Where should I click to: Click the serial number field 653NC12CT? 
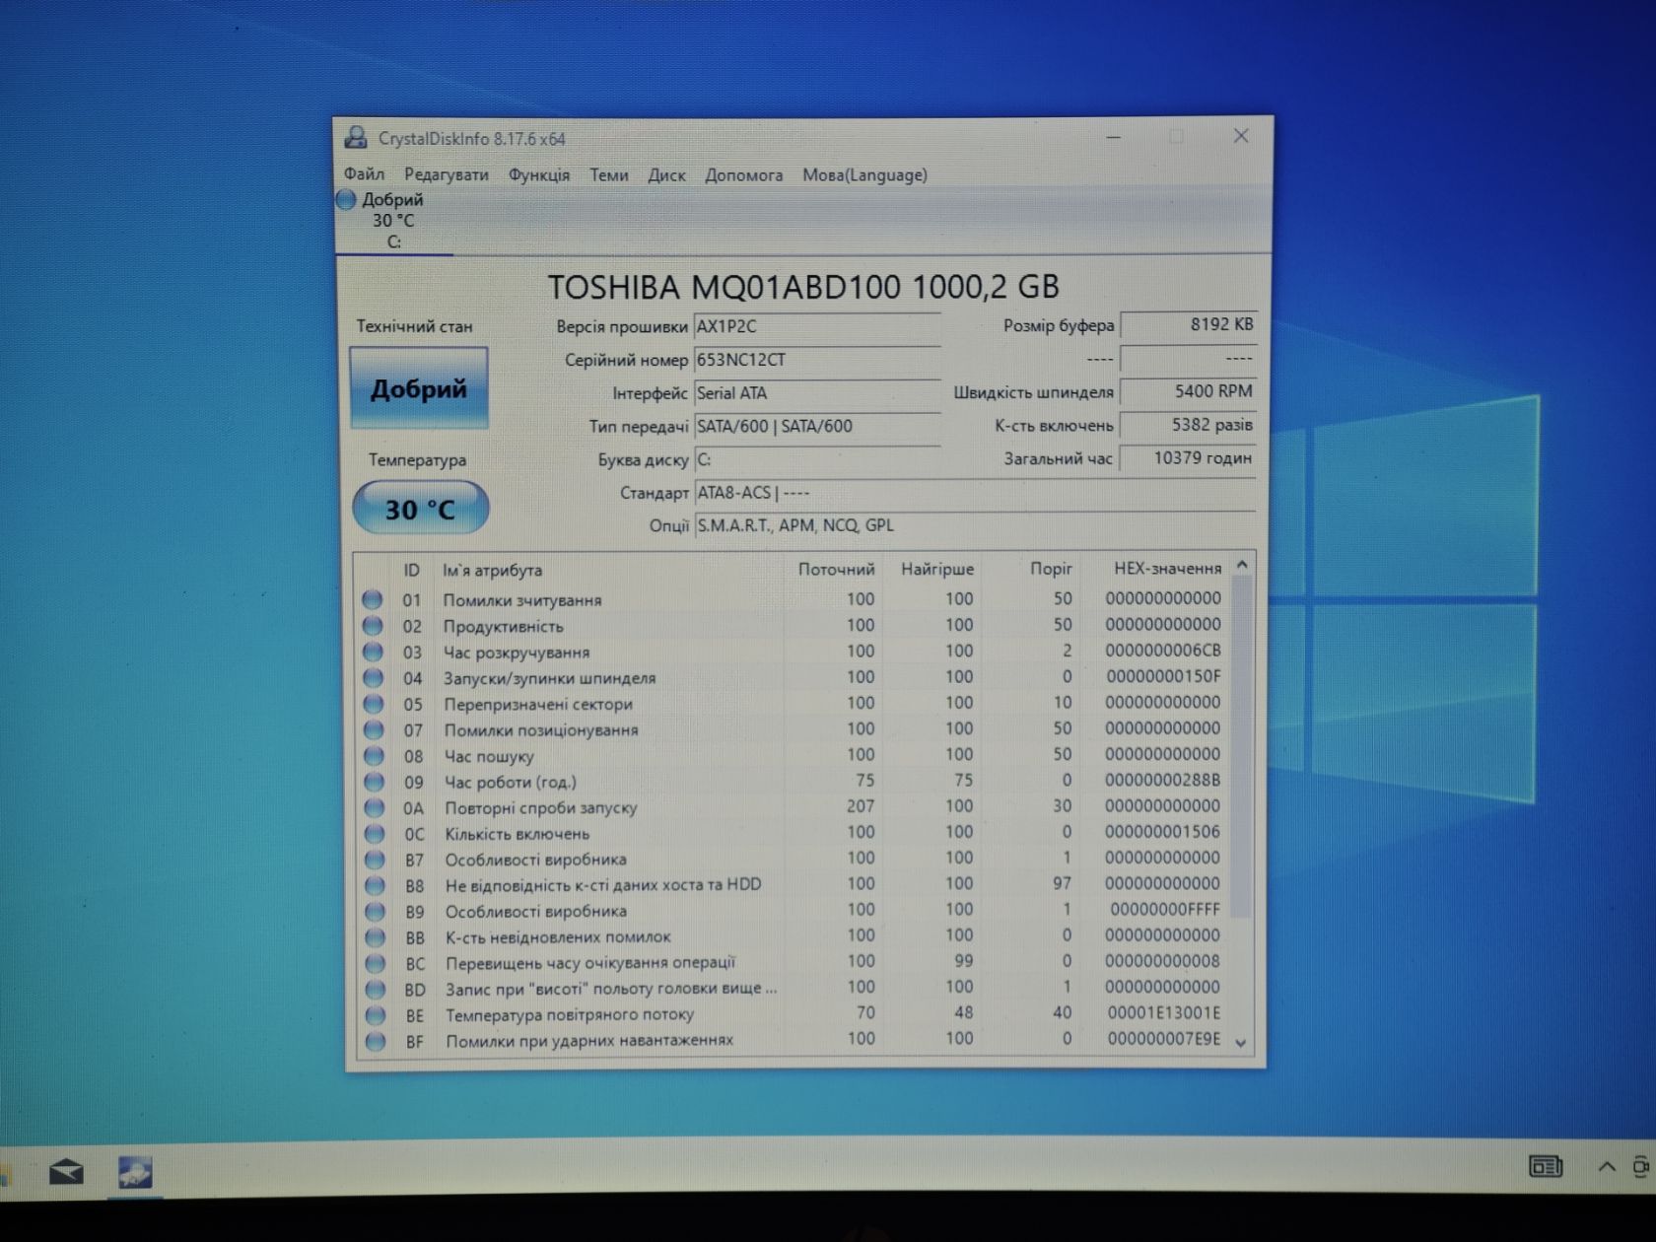click(x=817, y=360)
